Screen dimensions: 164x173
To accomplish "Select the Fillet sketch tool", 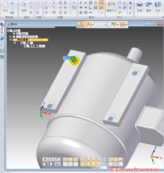I will 53,7.
